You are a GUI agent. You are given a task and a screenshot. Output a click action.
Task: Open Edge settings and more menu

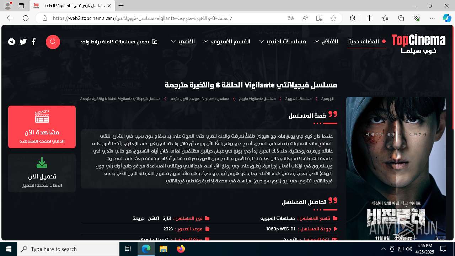pos(432,18)
